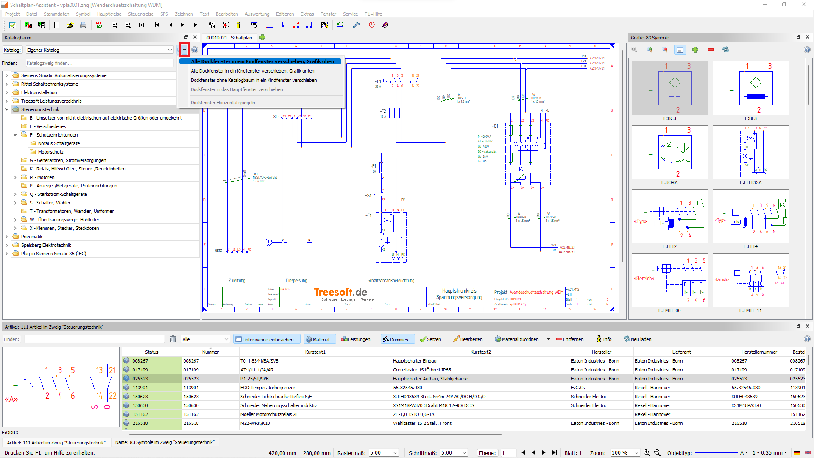Viewport: 814px width, 458px height.
Task: Click the wrench settings toolbar icon
Action: [356, 25]
